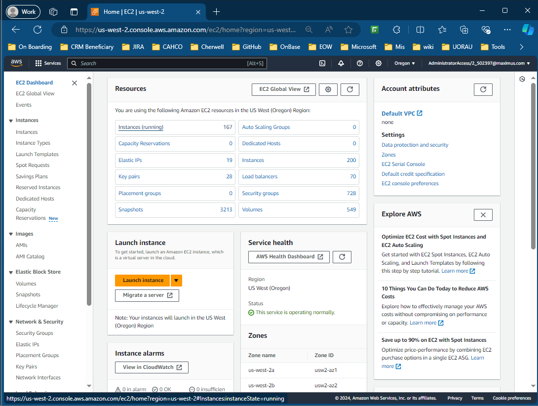The width and height of the screenshot is (538, 406).
Task: Collapse Network & Security section
Action: (11, 322)
